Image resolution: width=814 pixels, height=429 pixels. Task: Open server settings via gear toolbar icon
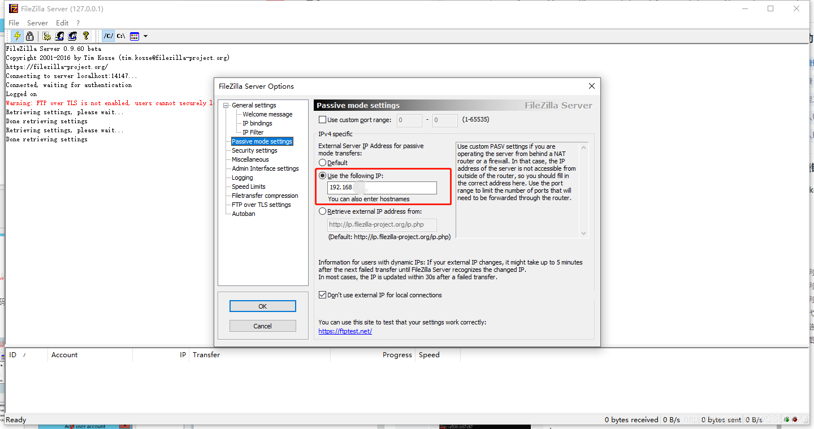[x=47, y=36]
